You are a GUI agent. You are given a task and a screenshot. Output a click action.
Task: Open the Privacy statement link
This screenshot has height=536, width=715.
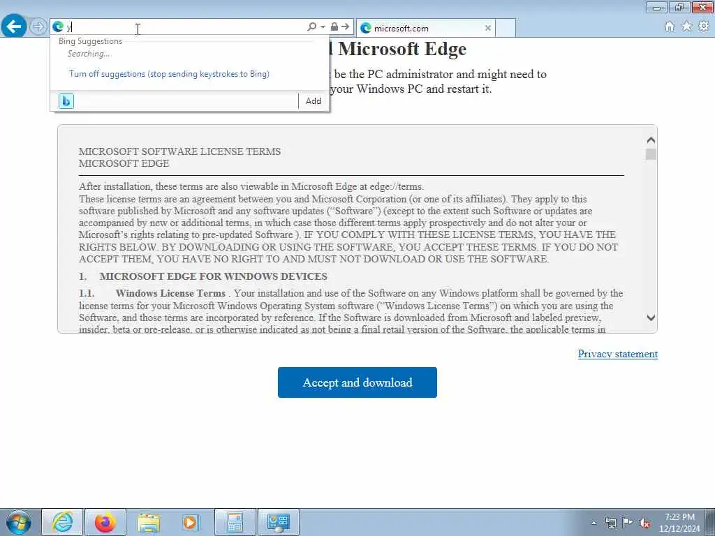click(617, 354)
